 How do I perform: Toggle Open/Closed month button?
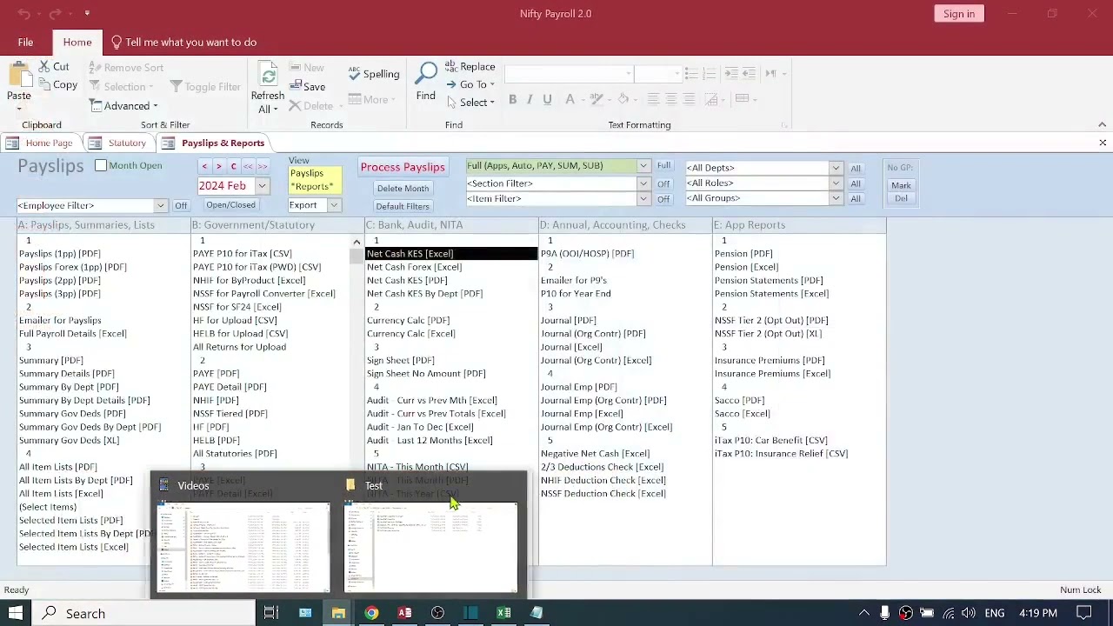(230, 205)
